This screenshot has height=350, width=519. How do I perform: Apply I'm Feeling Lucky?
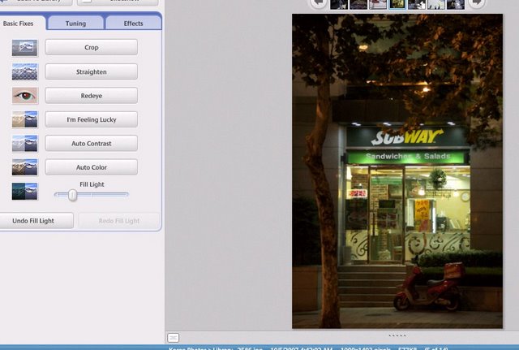pos(92,119)
